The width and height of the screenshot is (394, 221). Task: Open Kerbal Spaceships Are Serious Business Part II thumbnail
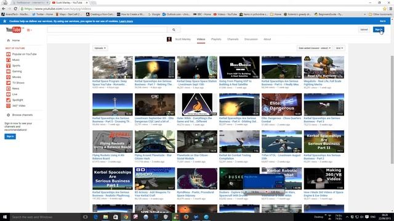coord(324,142)
